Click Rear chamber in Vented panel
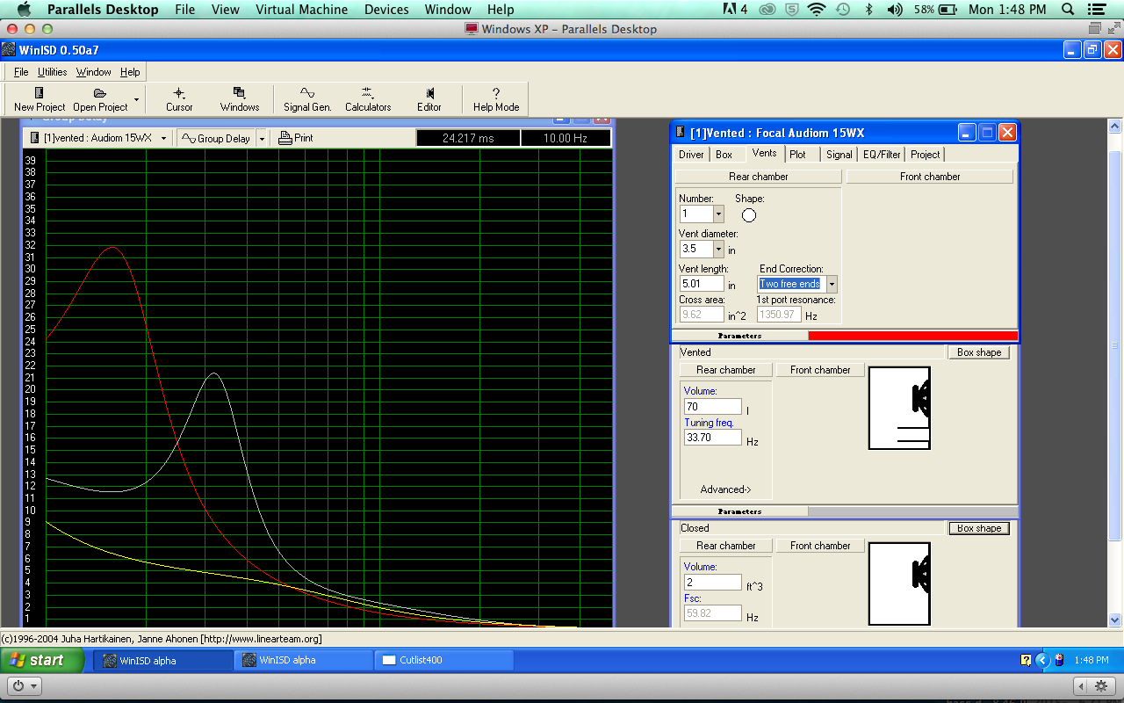 [x=725, y=370]
